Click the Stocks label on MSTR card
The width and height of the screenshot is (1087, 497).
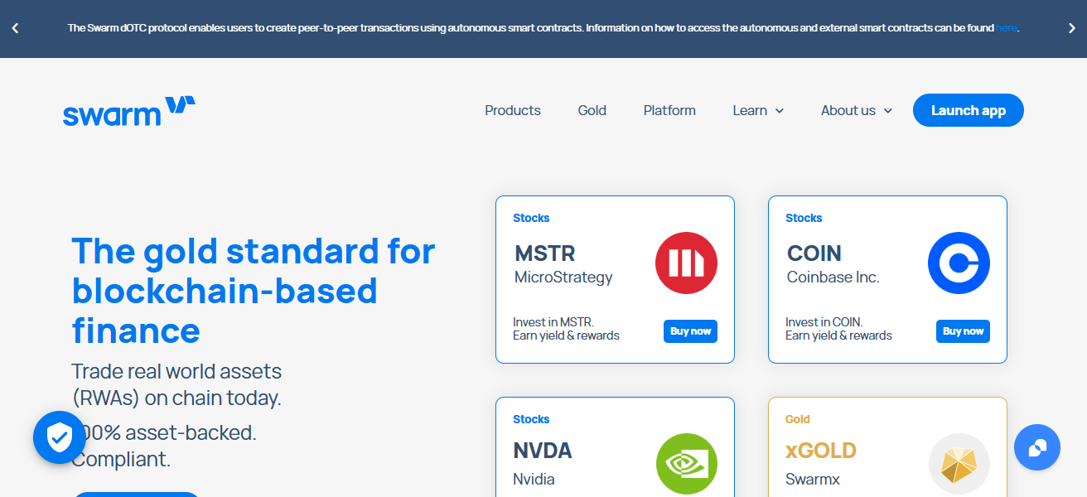531,218
